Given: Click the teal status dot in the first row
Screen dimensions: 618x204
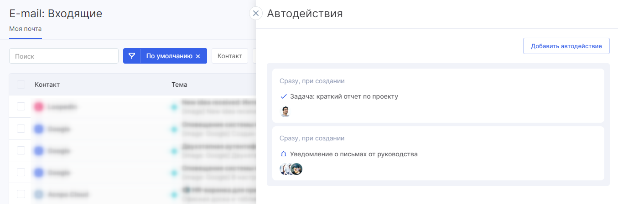Looking at the screenshot, I should pyautogui.click(x=174, y=107).
